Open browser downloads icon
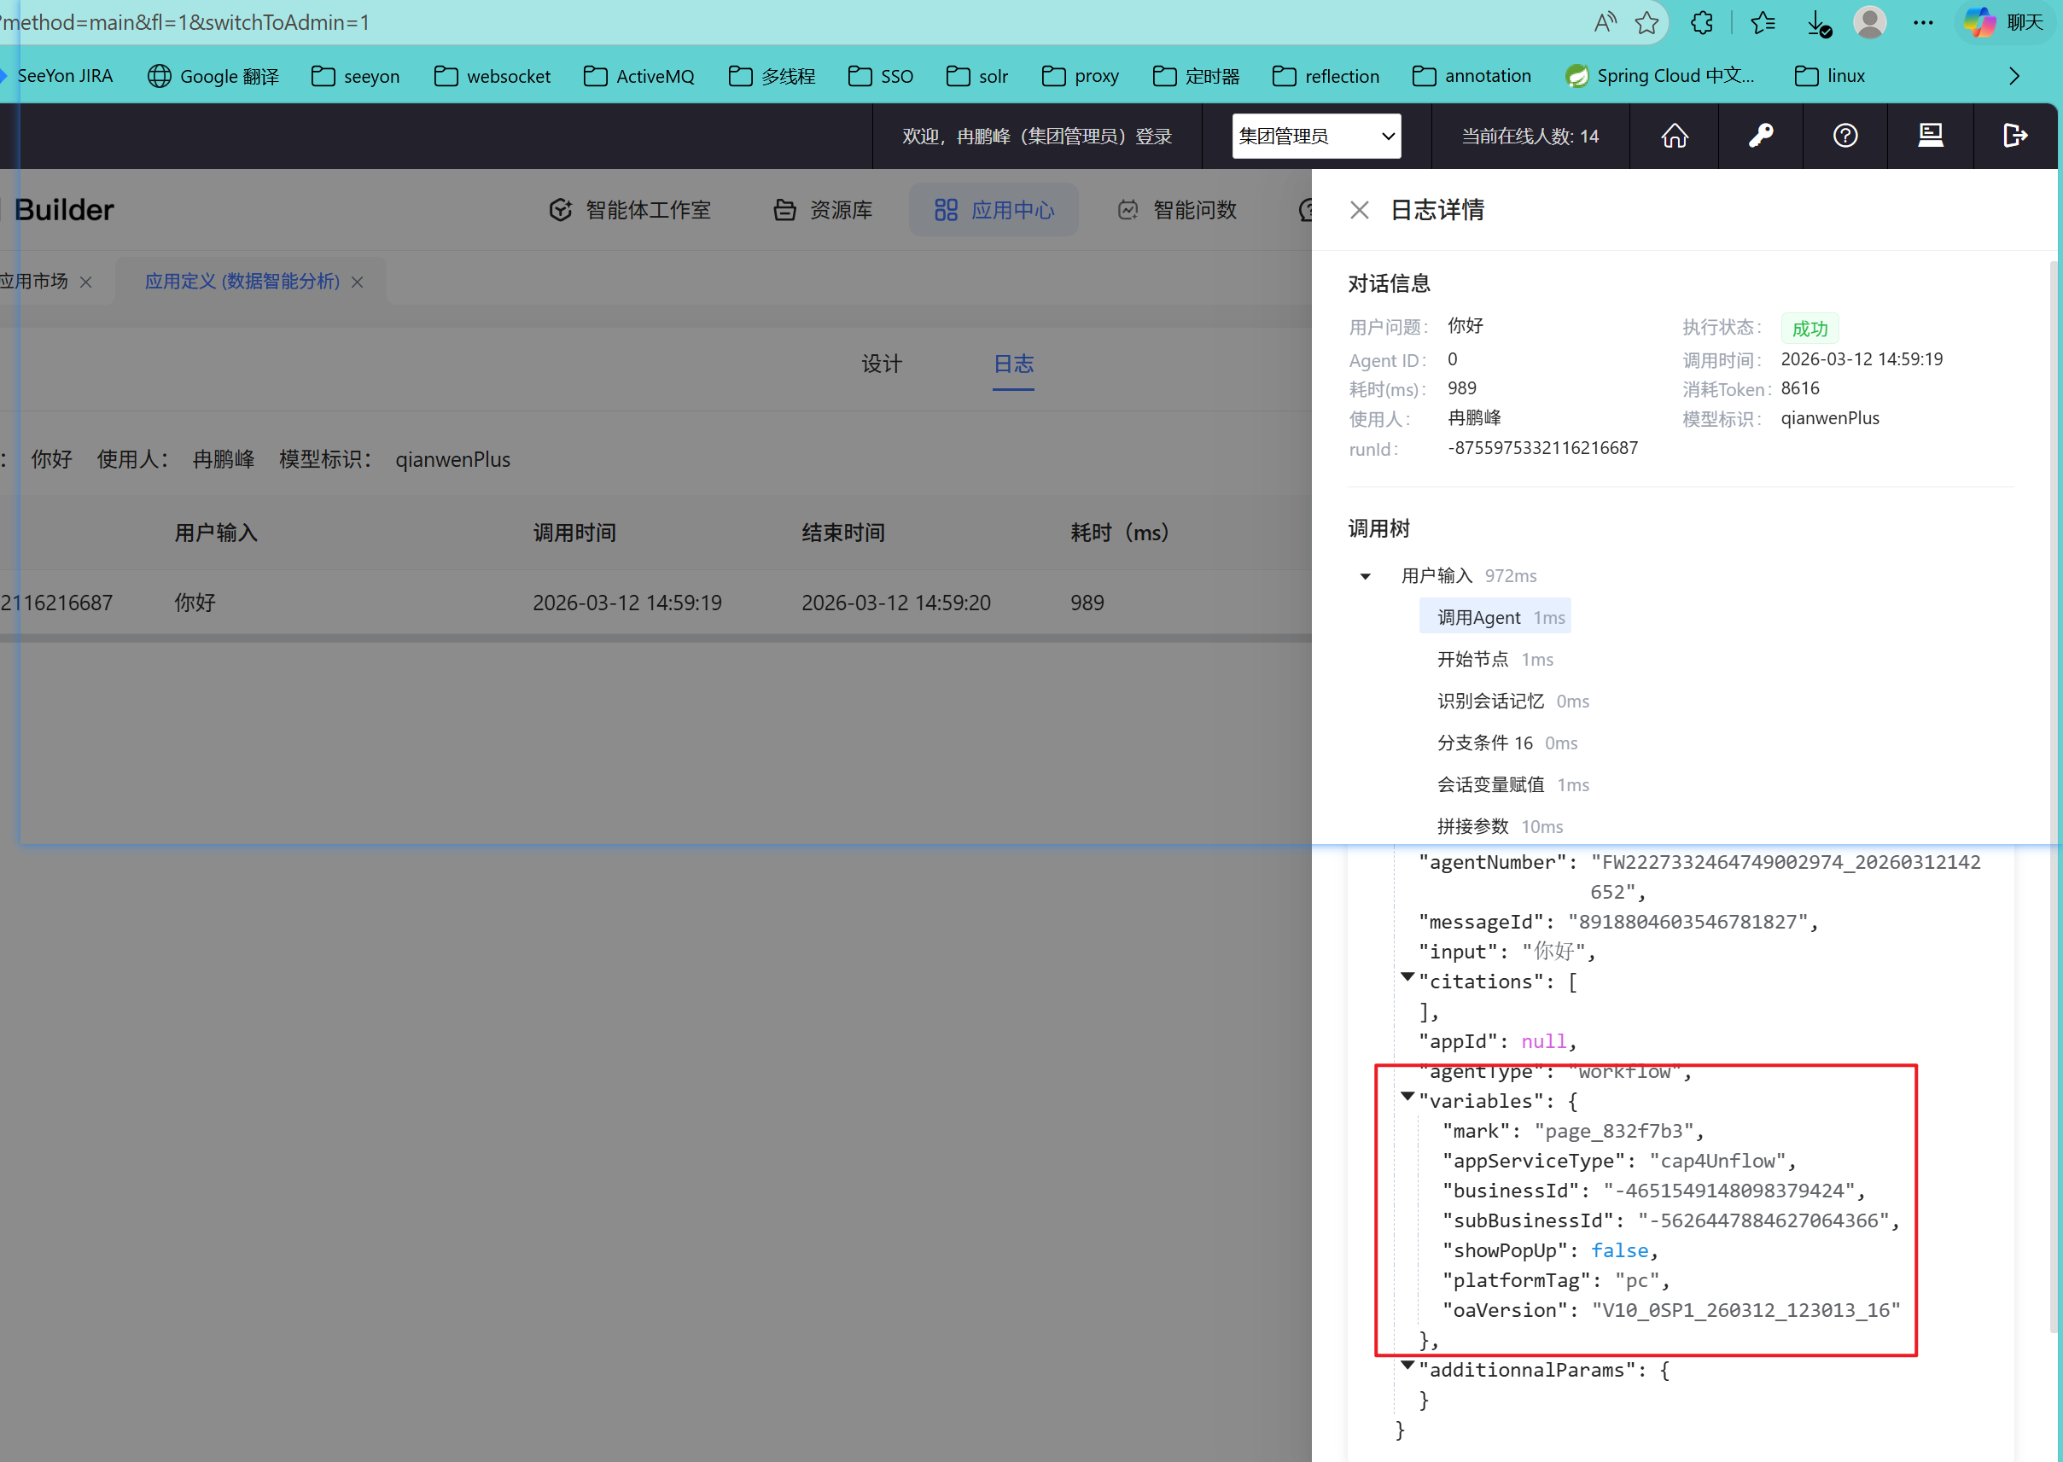This screenshot has height=1462, width=2063. (1818, 22)
